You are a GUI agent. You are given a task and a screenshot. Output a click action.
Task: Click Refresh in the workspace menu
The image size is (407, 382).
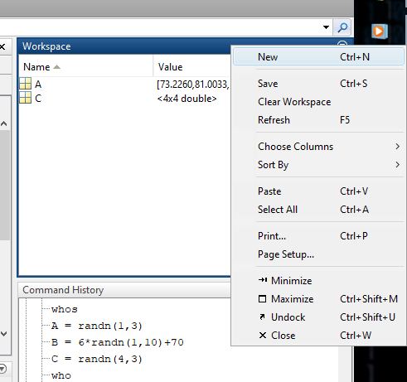(318, 120)
